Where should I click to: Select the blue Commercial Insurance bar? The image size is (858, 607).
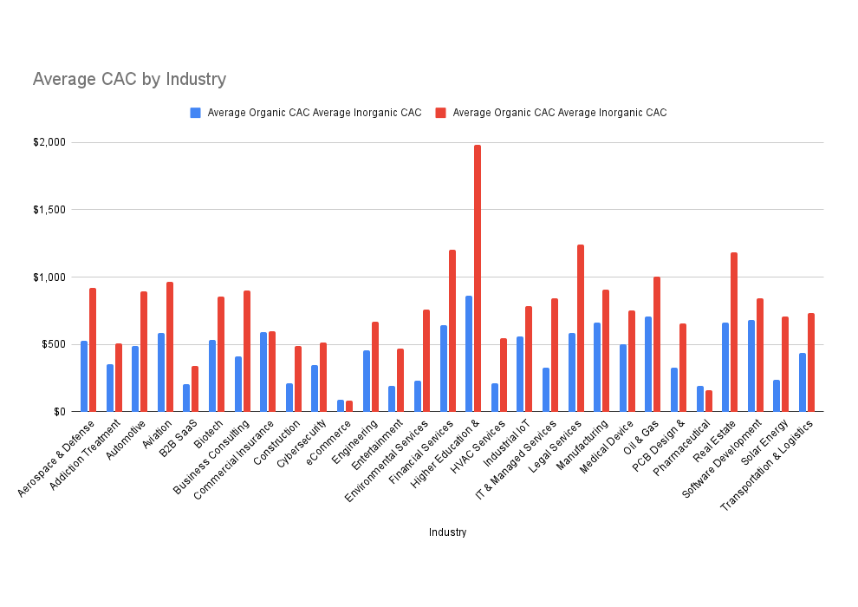click(x=263, y=372)
